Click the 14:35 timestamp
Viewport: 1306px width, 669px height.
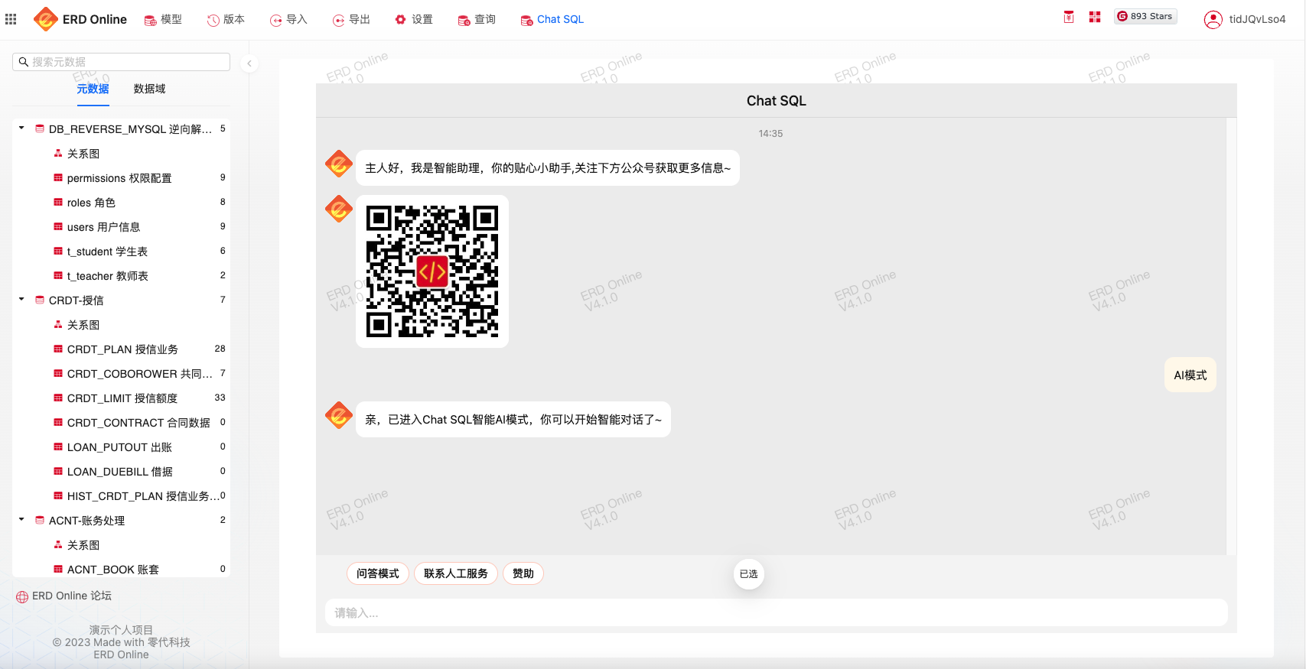coord(770,134)
